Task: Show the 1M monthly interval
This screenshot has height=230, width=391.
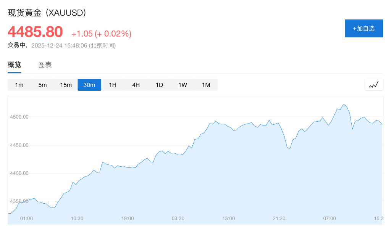Action: point(206,85)
